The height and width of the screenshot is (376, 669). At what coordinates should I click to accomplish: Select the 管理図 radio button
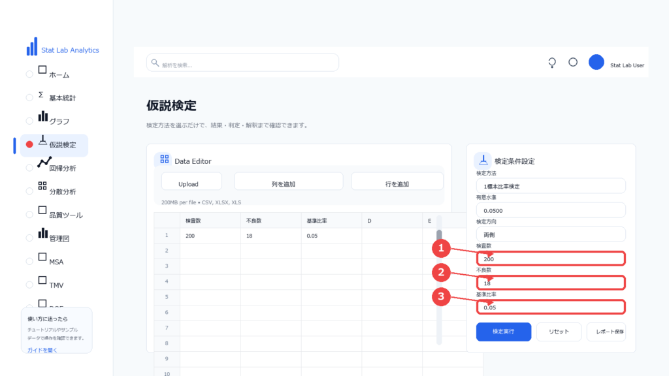[x=29, y=238]
